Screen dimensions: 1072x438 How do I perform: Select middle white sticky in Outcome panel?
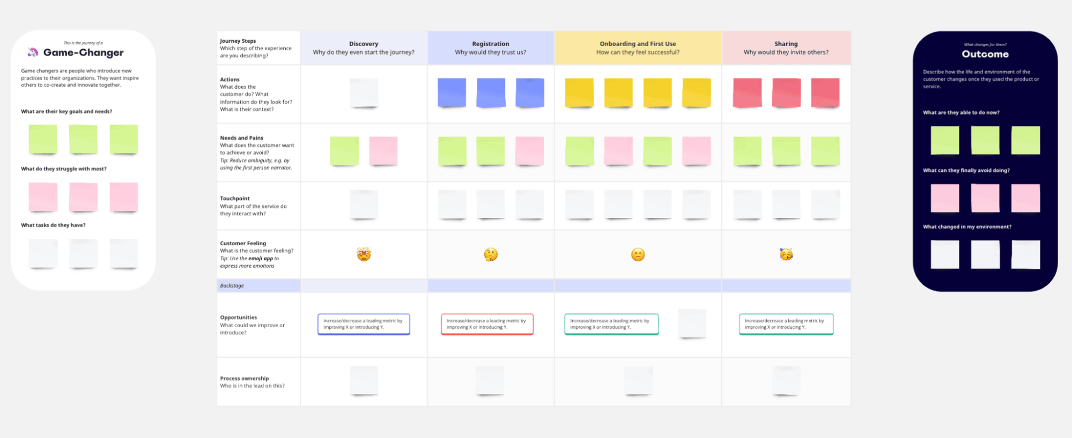985,254
